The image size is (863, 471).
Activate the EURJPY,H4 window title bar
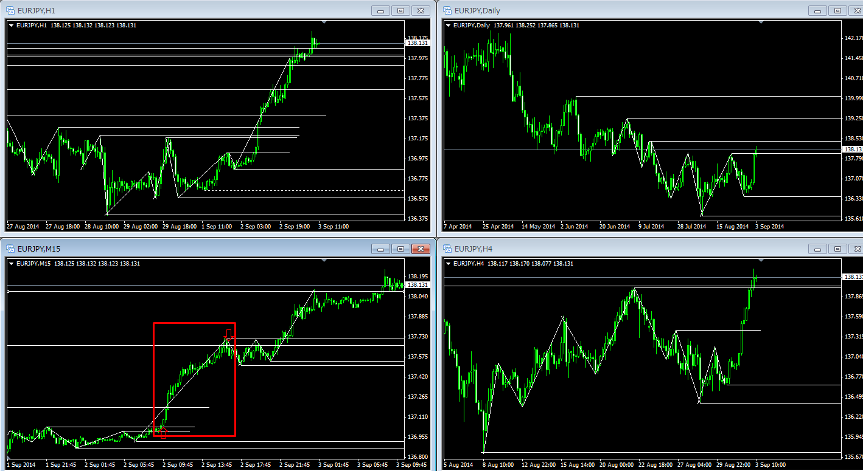609,249
